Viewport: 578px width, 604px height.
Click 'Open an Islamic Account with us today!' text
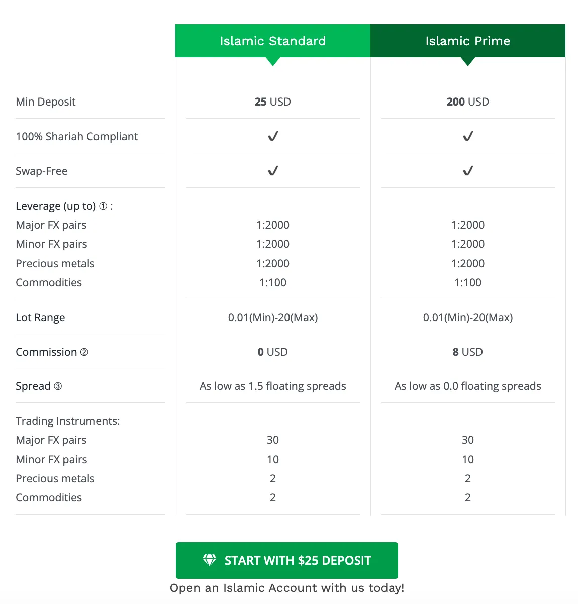click(x=287, y=588)
